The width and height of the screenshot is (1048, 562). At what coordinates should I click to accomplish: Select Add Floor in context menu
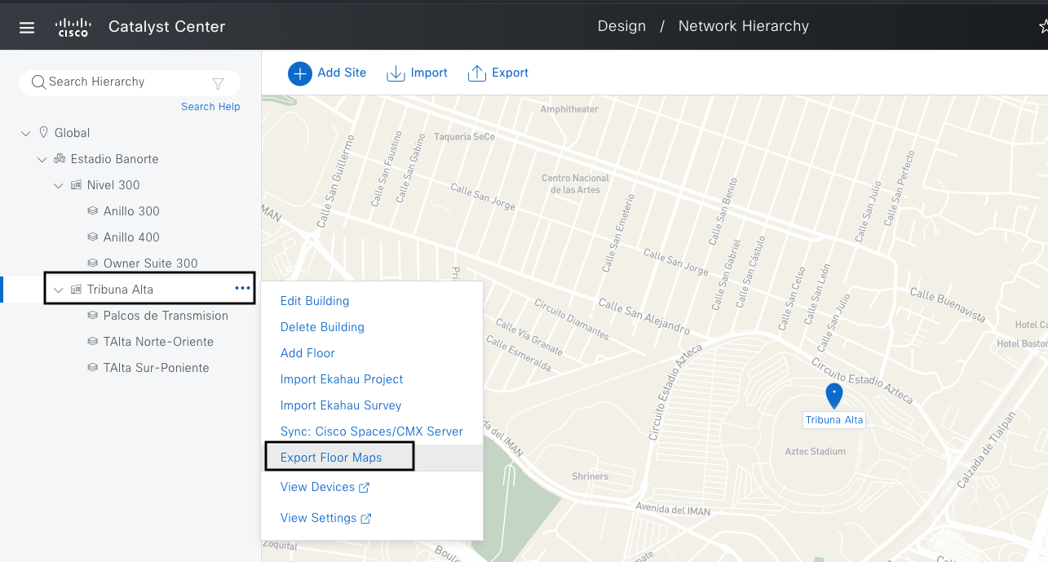pos(307,353)
